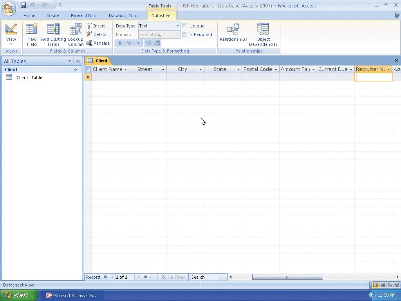This screenshot has height=301, width=401.
Task: Click the Object Dependencies icon
Action: [263, 34]
